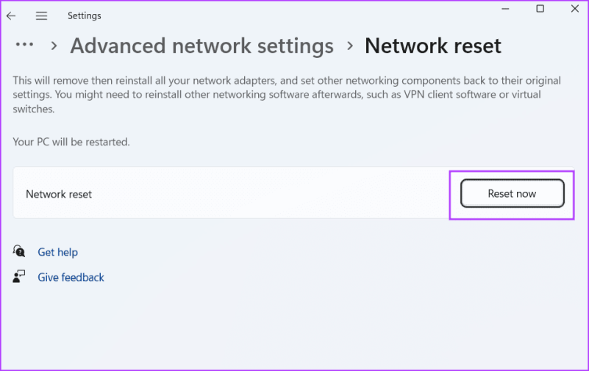Click the Give feedback person icon
This screenshot has height=371, width=589.
click(x=19, y=277)
